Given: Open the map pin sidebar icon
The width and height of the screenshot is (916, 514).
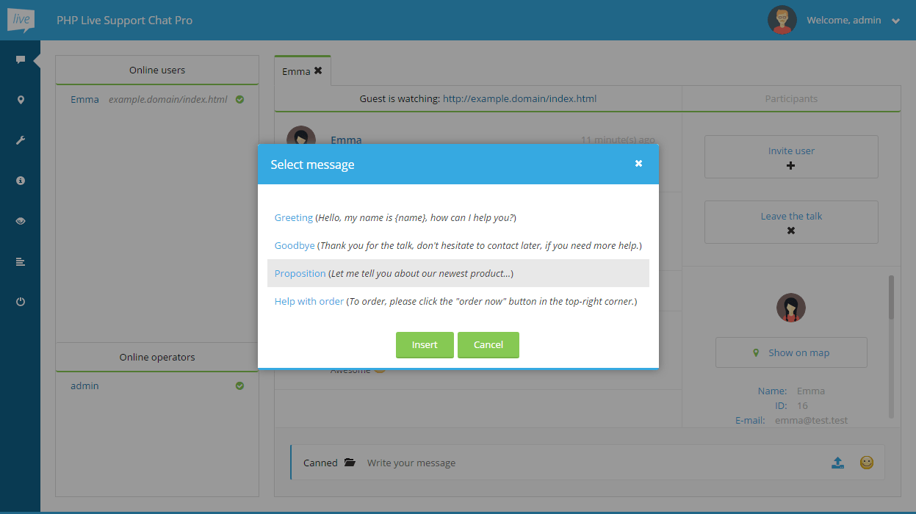Looking at the screenshot, I should [21, 100].
